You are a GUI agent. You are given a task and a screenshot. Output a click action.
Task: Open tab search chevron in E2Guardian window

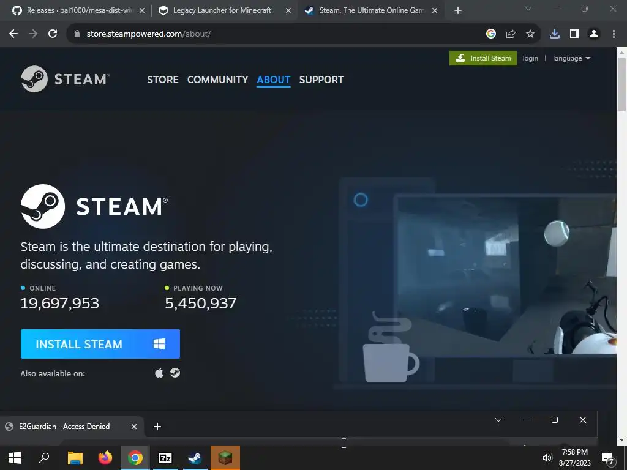pos(498,420)
